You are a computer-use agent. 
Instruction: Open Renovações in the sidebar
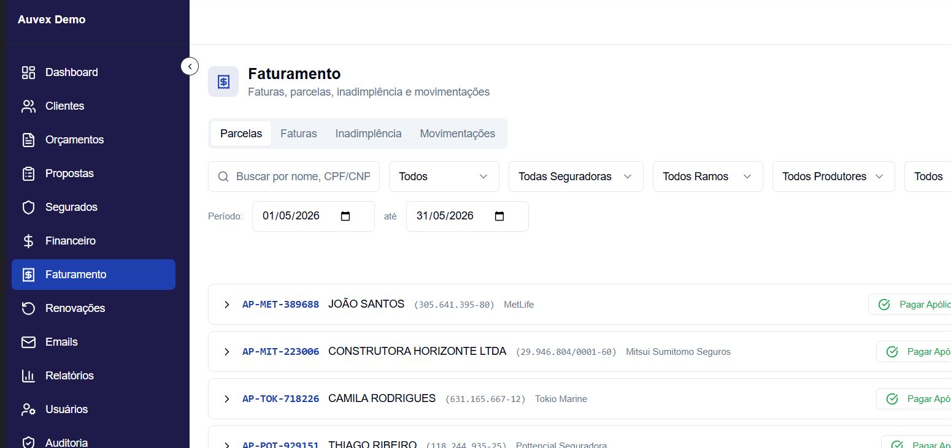click(93, 308)
